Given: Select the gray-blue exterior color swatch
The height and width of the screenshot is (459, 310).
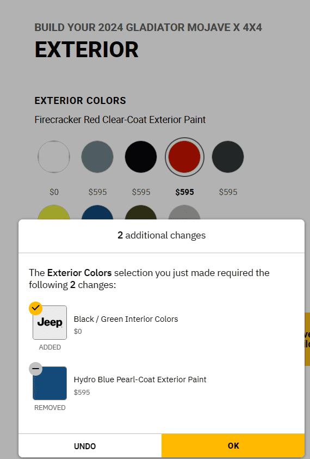Looking at the screenshot, I should 97,157.
